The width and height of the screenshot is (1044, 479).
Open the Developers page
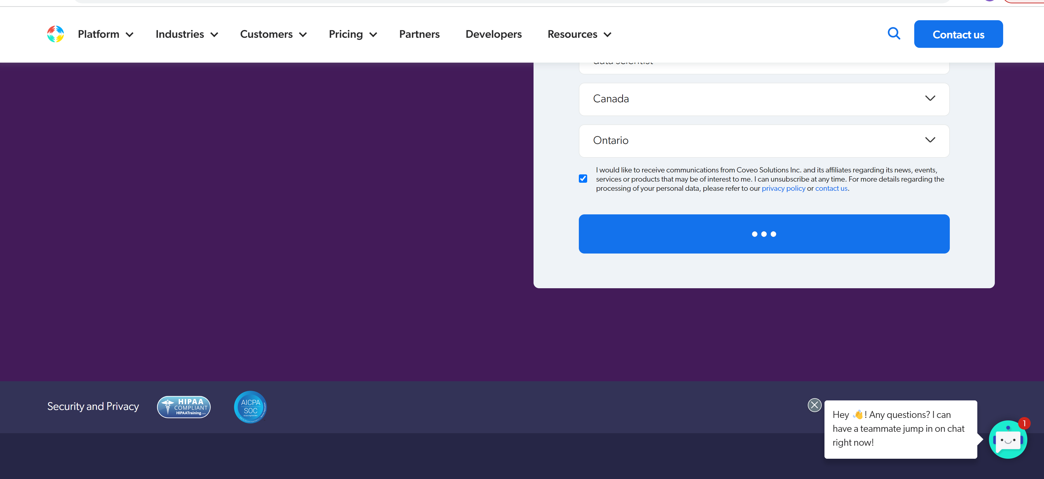point(493,34)
